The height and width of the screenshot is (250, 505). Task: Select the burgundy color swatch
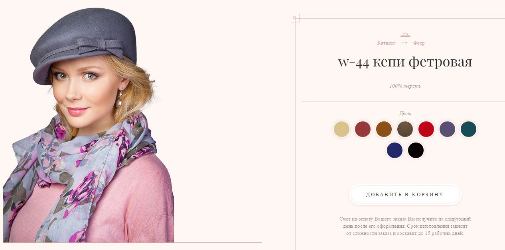363,129
